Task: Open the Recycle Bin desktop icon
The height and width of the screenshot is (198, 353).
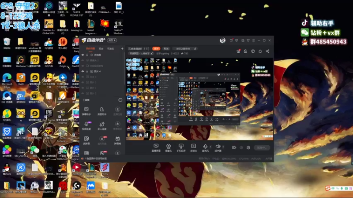Action: pyautogui.click(x=7, y=43)
